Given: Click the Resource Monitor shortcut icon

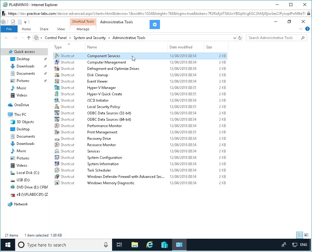Looking at the screenshot, I should pos(57,145).
